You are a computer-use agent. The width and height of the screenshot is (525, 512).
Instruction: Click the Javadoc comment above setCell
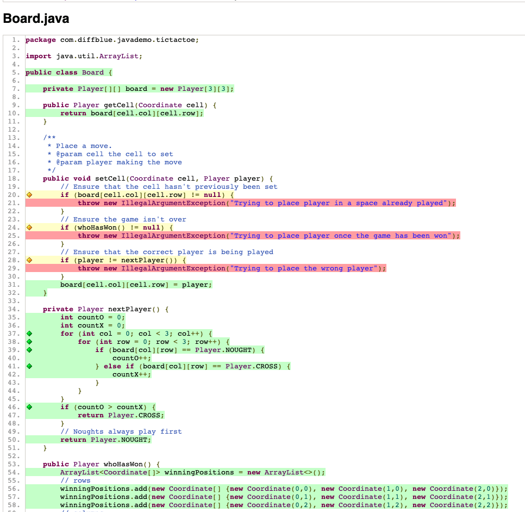pos(109,154)
